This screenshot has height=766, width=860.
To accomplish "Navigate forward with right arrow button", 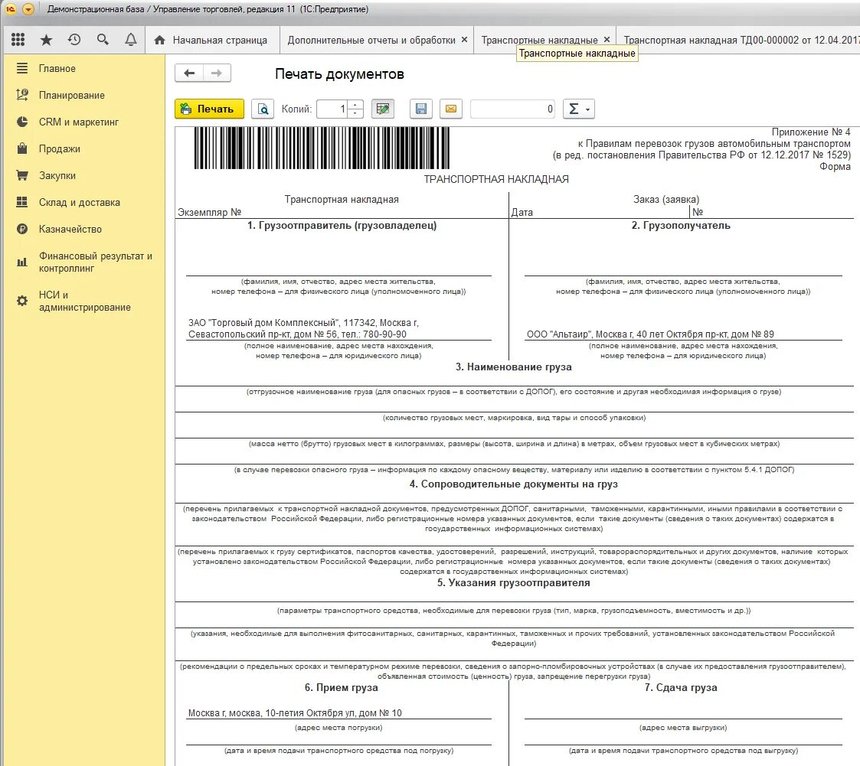I will click(x=217, y=73).
